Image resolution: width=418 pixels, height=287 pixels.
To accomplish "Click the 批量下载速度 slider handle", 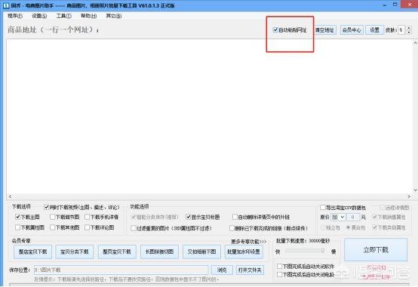I will click(323, 251).
